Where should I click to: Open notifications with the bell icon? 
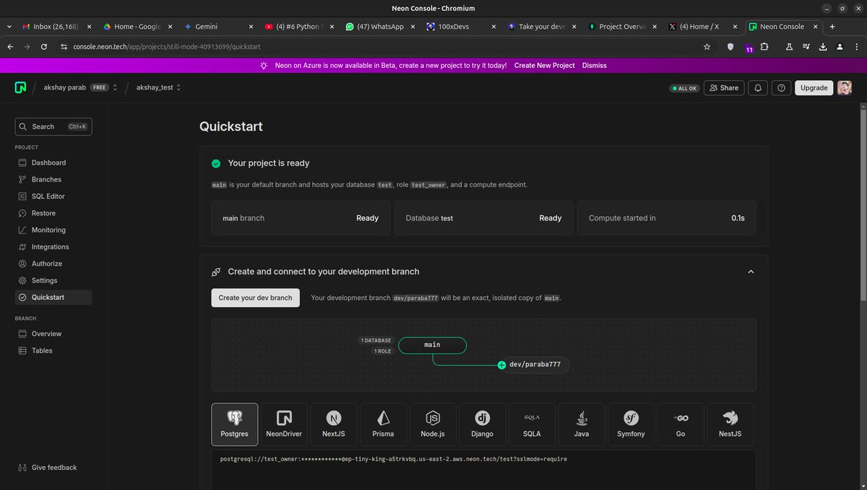pyautogui.click(x=758, y=87)
